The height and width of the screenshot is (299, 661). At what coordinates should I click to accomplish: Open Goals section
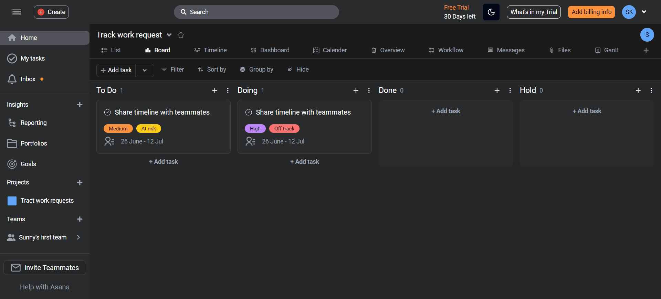click(45, 164)
